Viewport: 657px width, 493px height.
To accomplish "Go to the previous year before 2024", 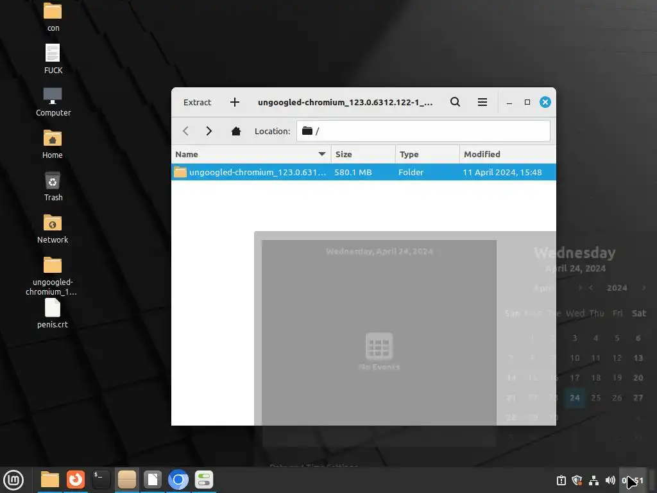I will 591,288.
